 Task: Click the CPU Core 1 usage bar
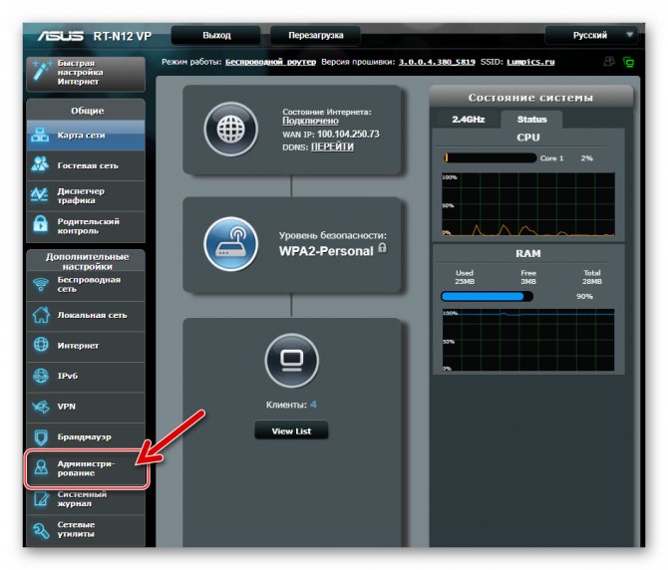tap(490, 157)
